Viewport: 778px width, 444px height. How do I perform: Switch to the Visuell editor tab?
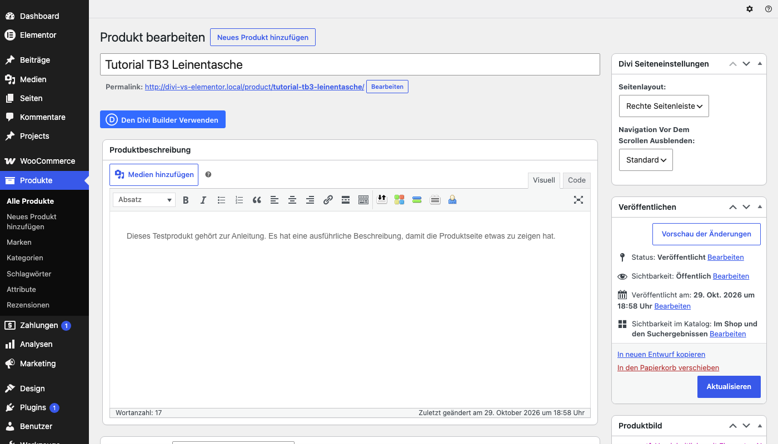click(544, 180)
